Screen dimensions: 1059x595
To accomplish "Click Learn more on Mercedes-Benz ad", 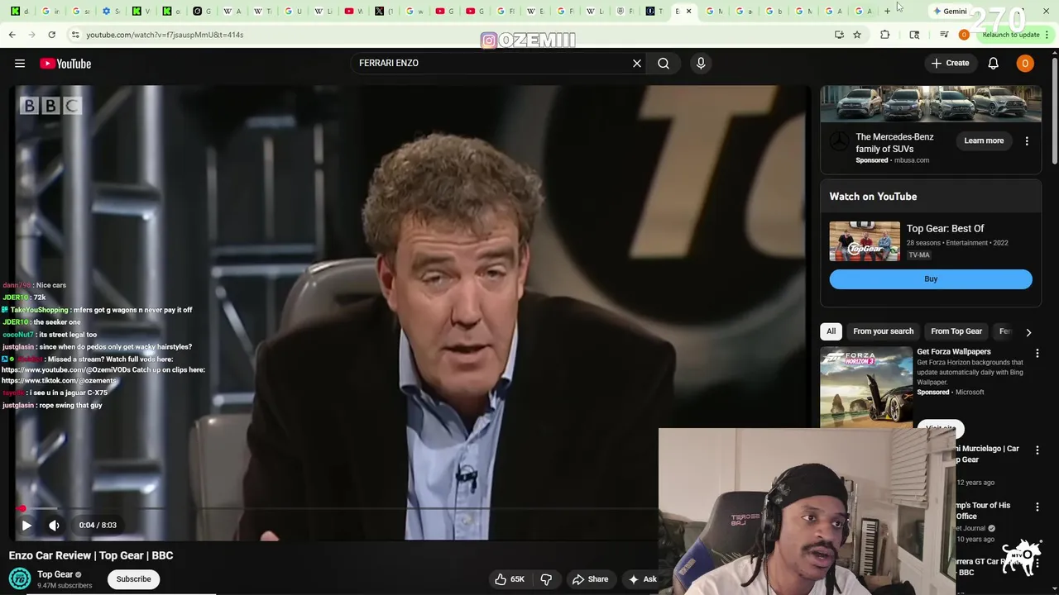I will click(x=984, y=140).
